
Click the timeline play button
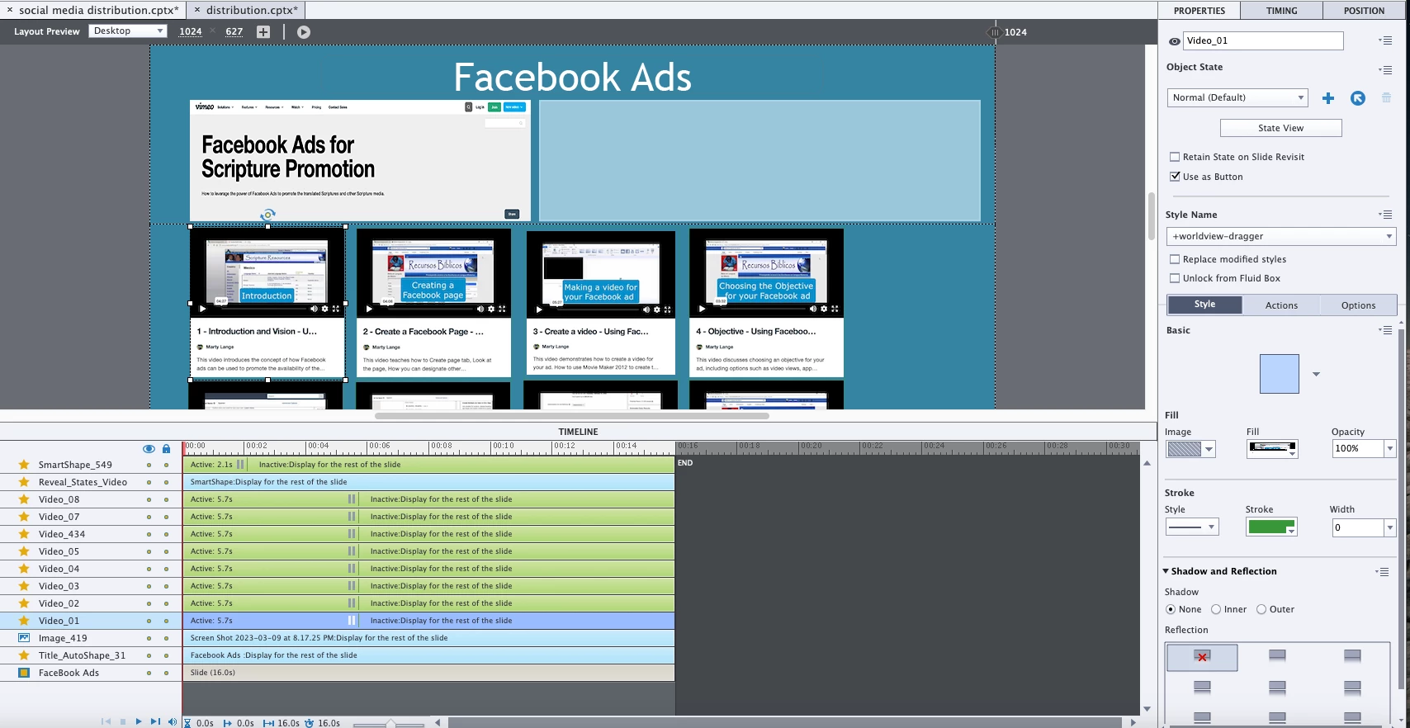click(x=139, y=721)
